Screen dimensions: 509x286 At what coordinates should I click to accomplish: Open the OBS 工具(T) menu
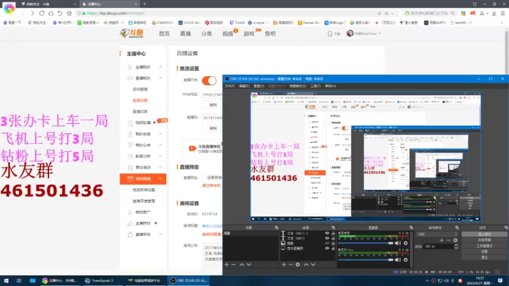pyautogui.click(x=315, y=86)
